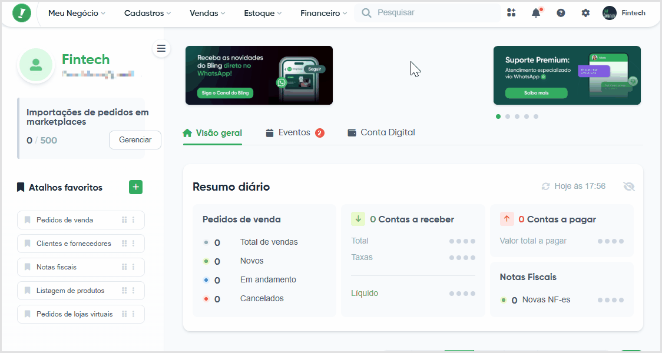This screenshot has width=662, height=353.
Task: Open Clientes e fornecedores shortcut
Action: [81, 244]
